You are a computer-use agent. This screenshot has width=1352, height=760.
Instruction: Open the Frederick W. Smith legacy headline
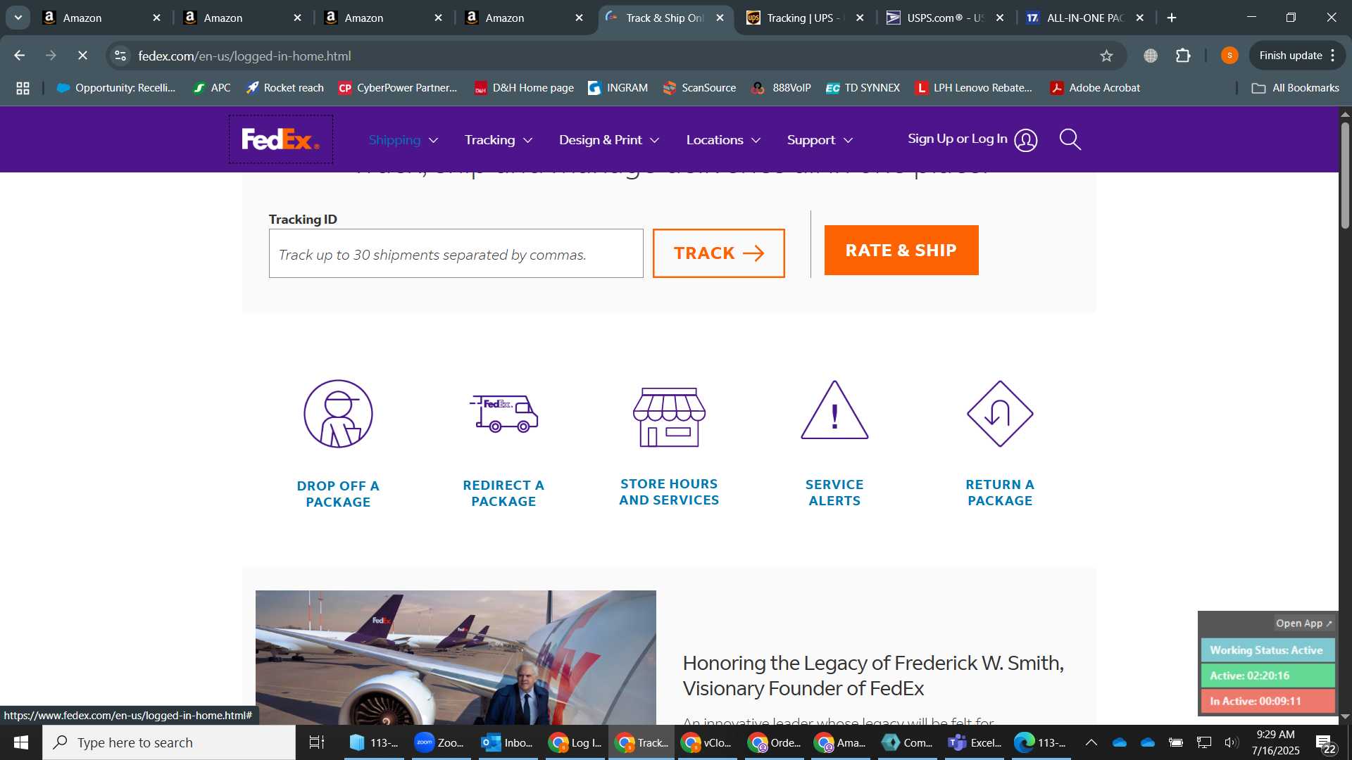pos(873,676)
